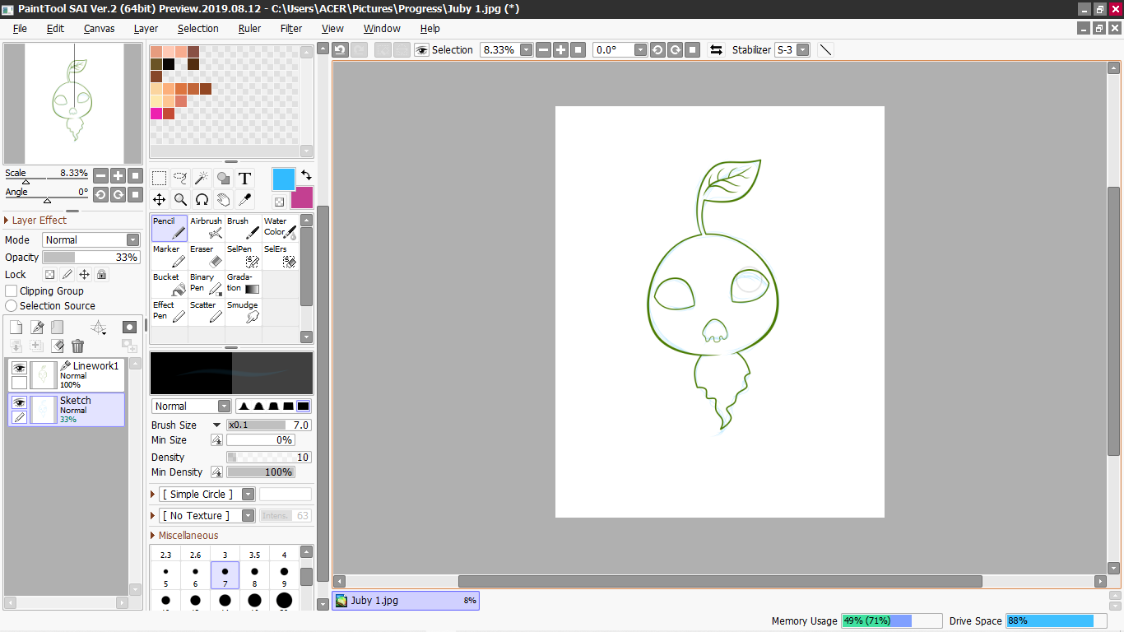Enable the Clipping Group checkbox
This screenshot has width=1124, height=632.
tap(12, 290)
